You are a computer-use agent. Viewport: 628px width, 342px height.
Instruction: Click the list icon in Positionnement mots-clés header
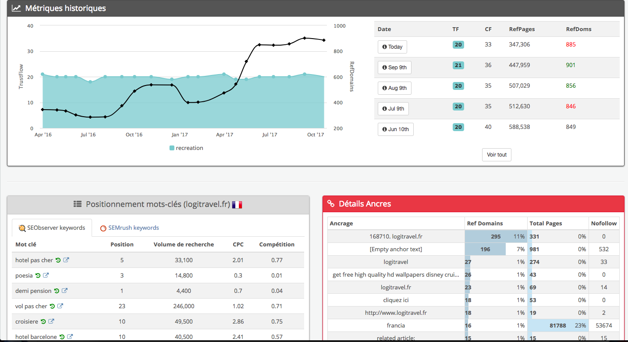pos(78,204)
